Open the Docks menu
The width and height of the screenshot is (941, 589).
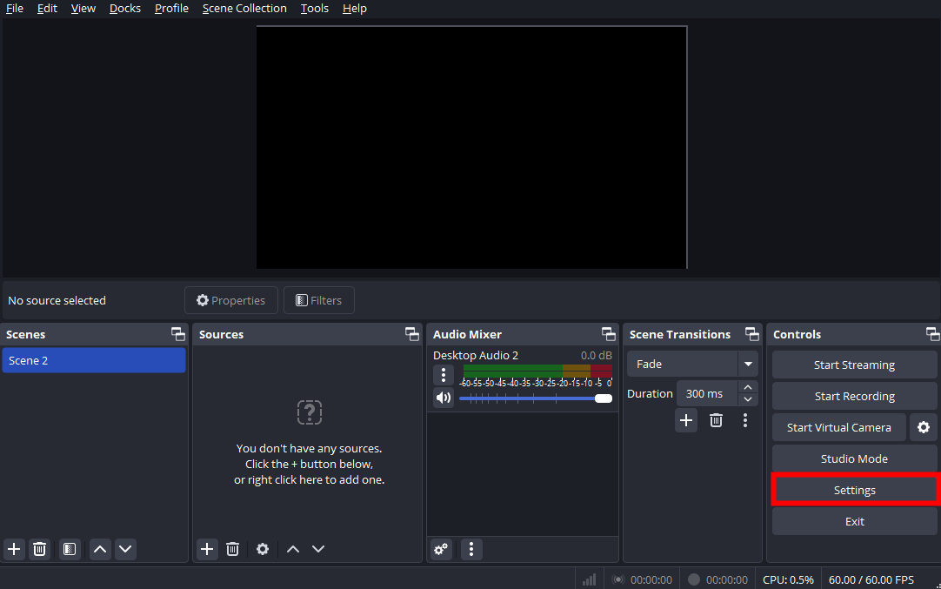pyautogui.click(x=125, y=9)
